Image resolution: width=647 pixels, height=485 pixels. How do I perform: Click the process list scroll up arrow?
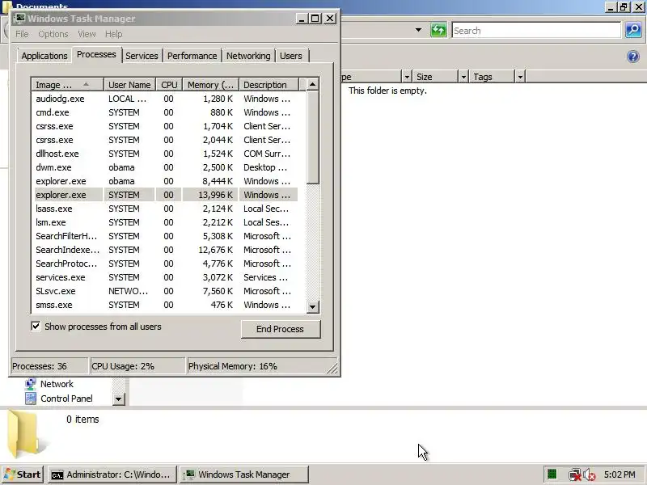[313, 84]
